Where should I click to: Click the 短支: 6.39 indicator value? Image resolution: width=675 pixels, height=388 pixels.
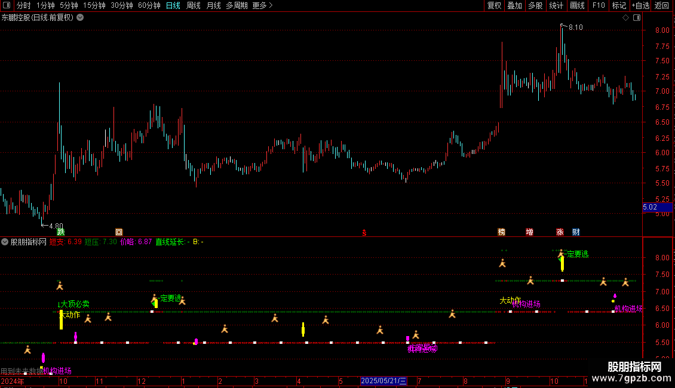coord(66,242)
